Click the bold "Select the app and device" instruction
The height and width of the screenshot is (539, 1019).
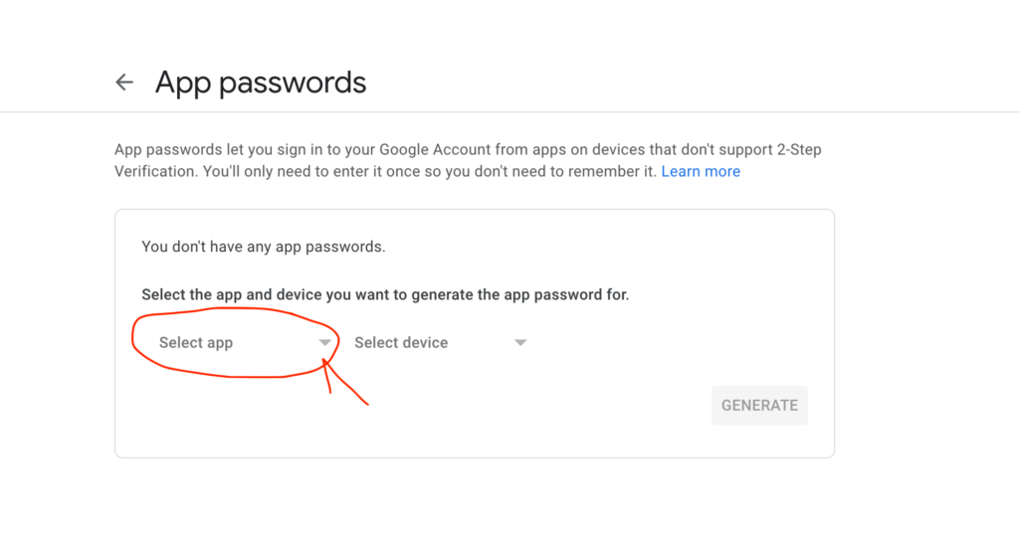pos(385,294)
